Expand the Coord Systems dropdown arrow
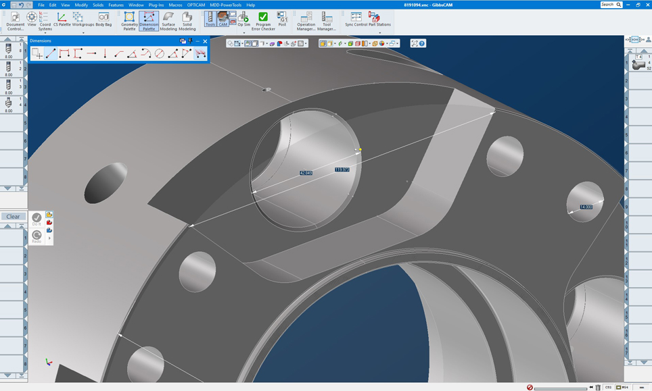This screenshot has width=652, height=391. [45, 32]
